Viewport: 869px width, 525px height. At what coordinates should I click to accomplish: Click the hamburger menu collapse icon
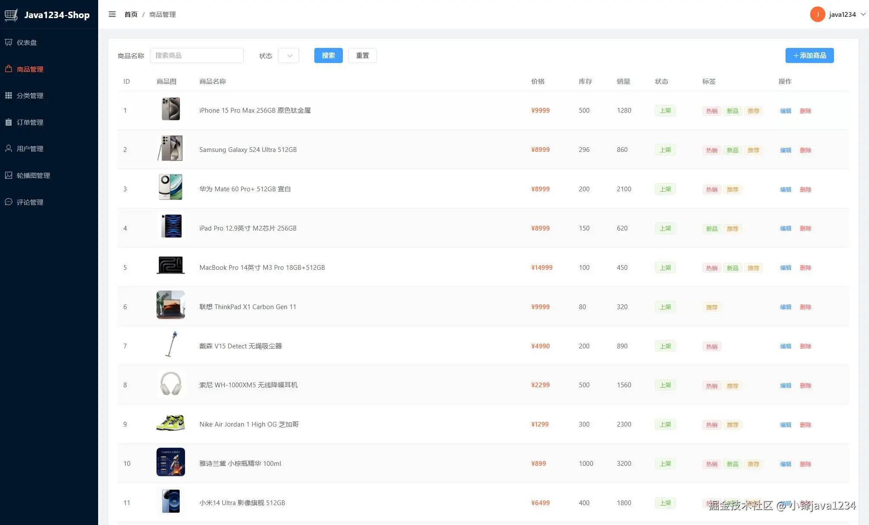pyautogui.click(x=112, y=14)
